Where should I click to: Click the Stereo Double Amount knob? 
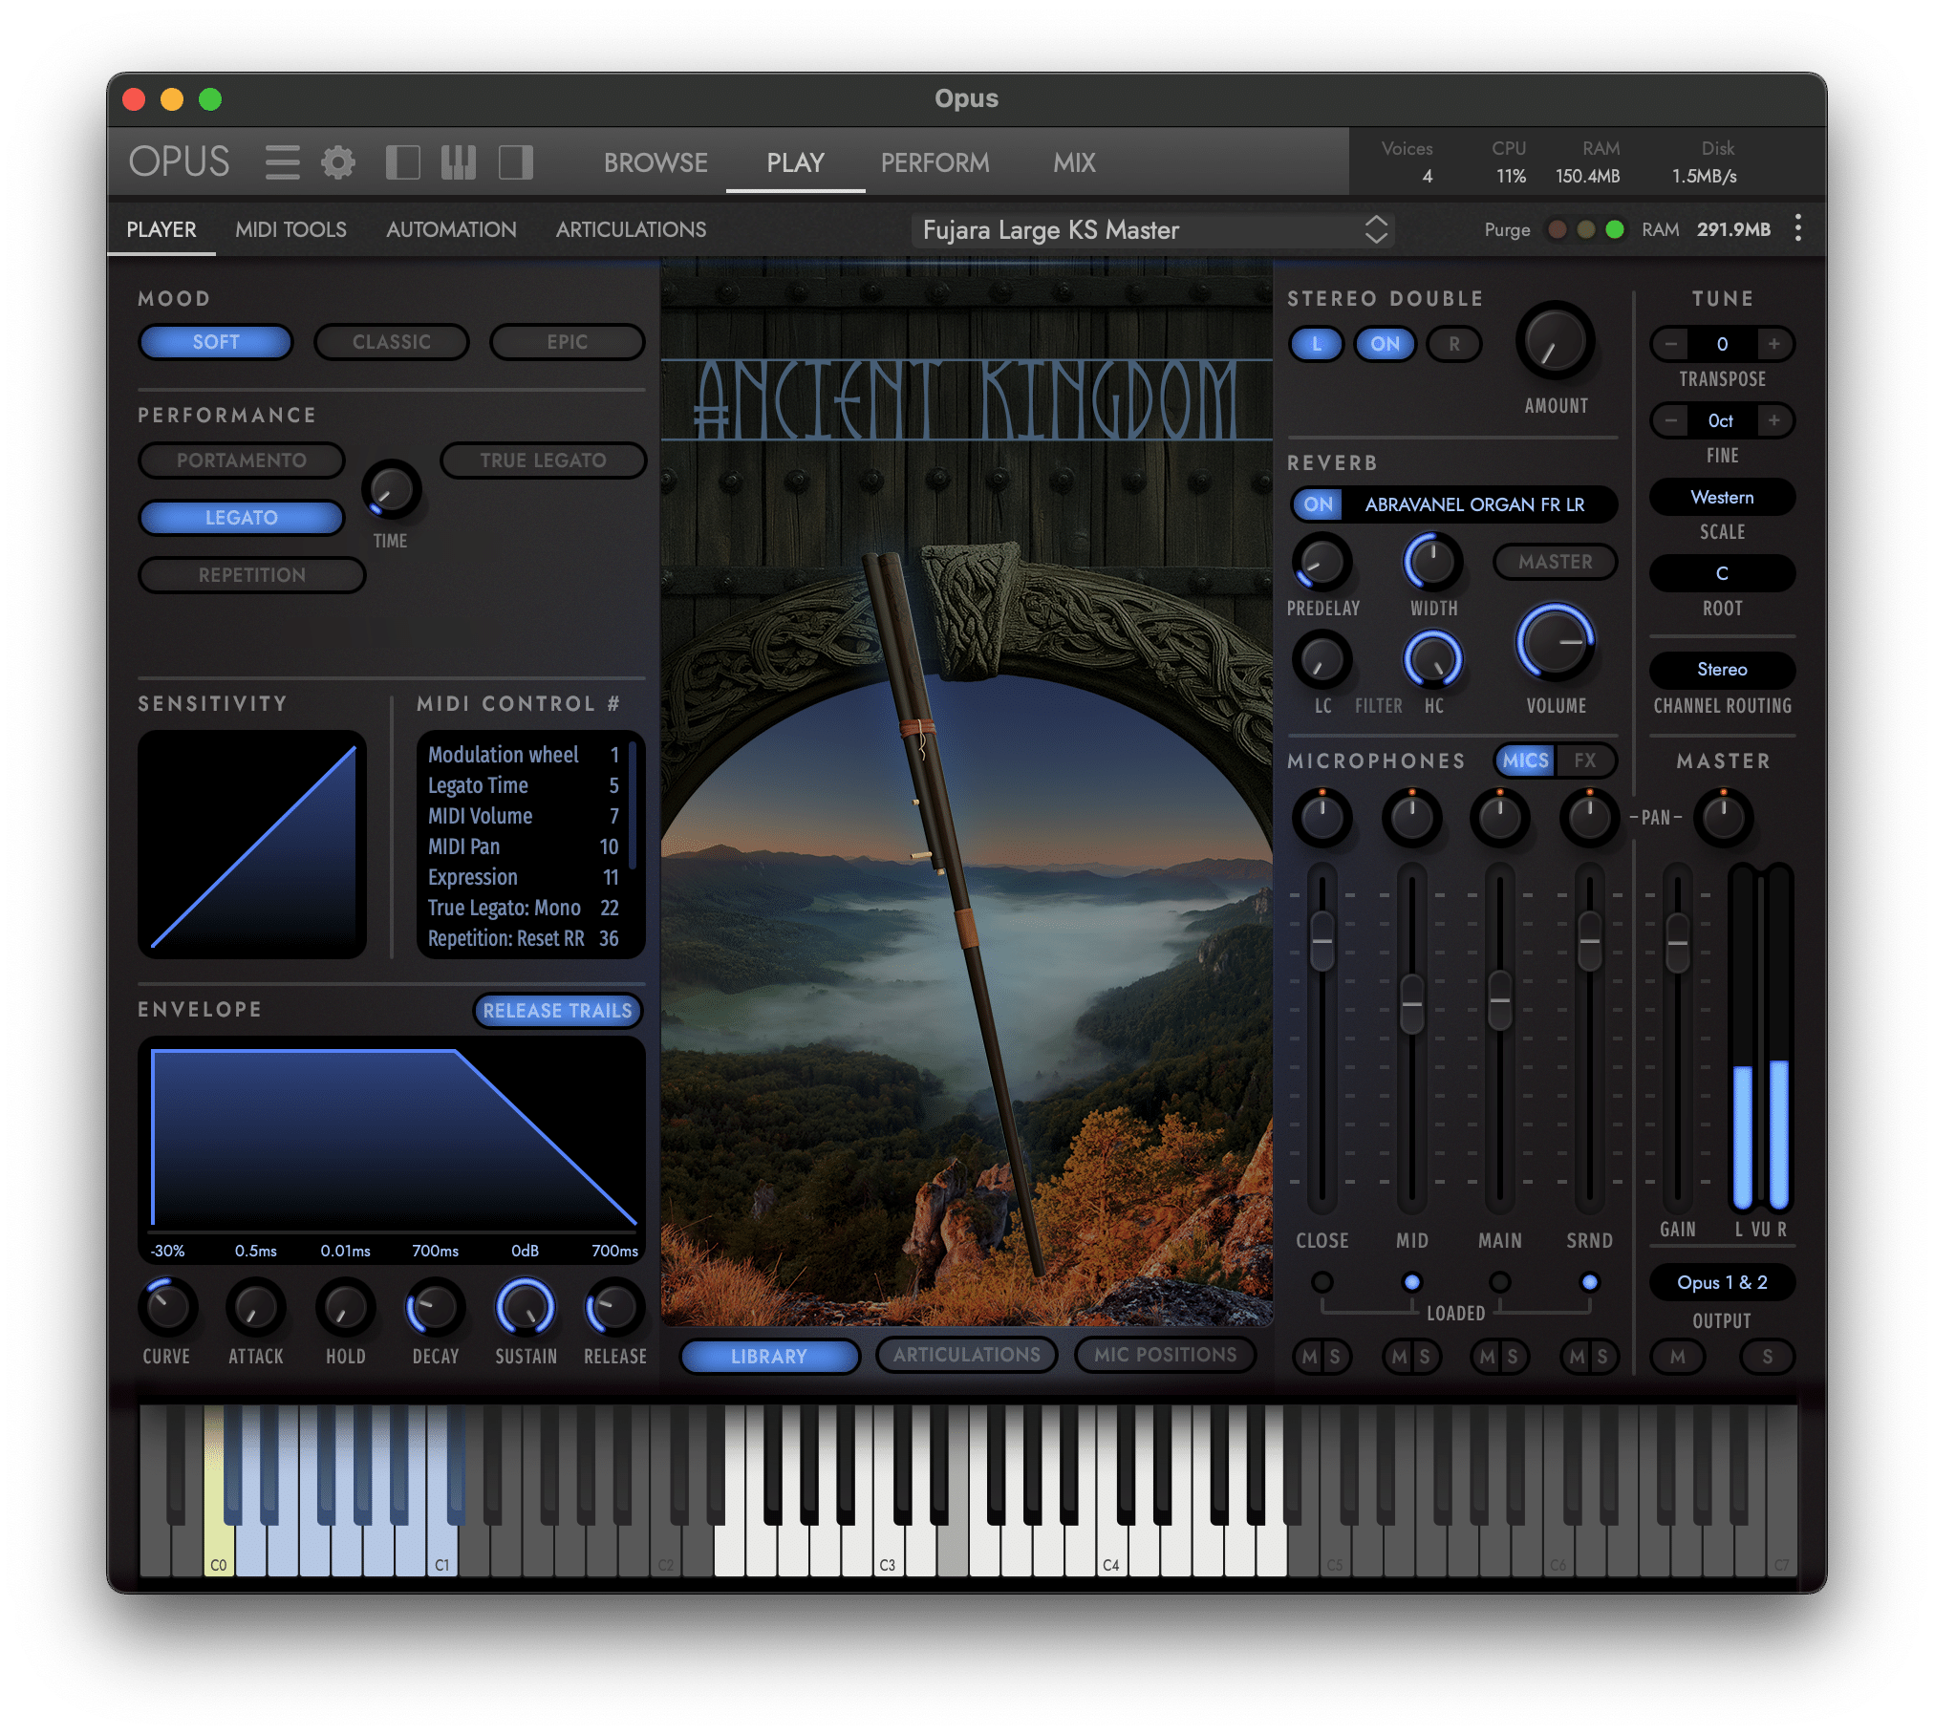1555,342
